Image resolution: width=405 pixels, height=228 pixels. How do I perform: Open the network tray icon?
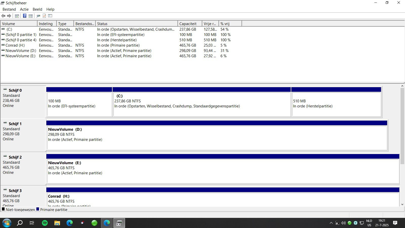pyautogui.click(x=362, y=223)
